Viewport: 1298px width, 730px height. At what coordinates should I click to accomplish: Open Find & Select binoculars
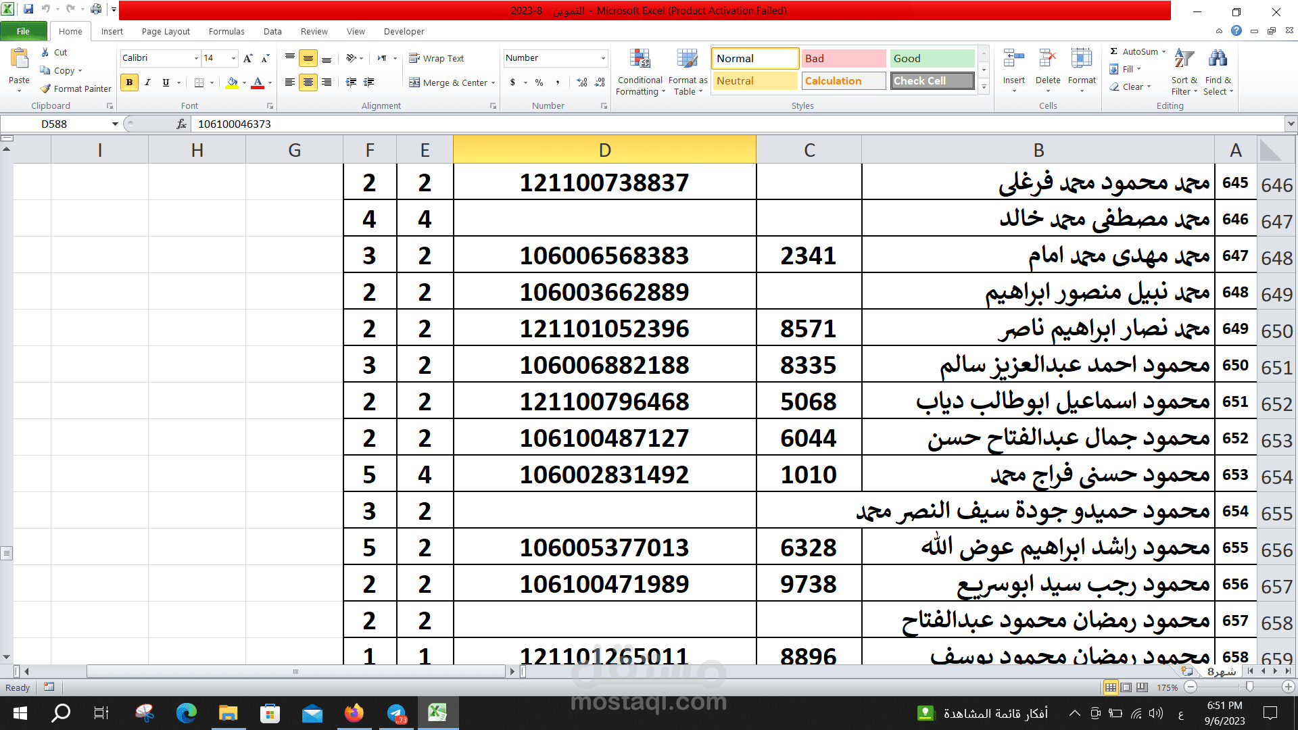[1218, 72]
